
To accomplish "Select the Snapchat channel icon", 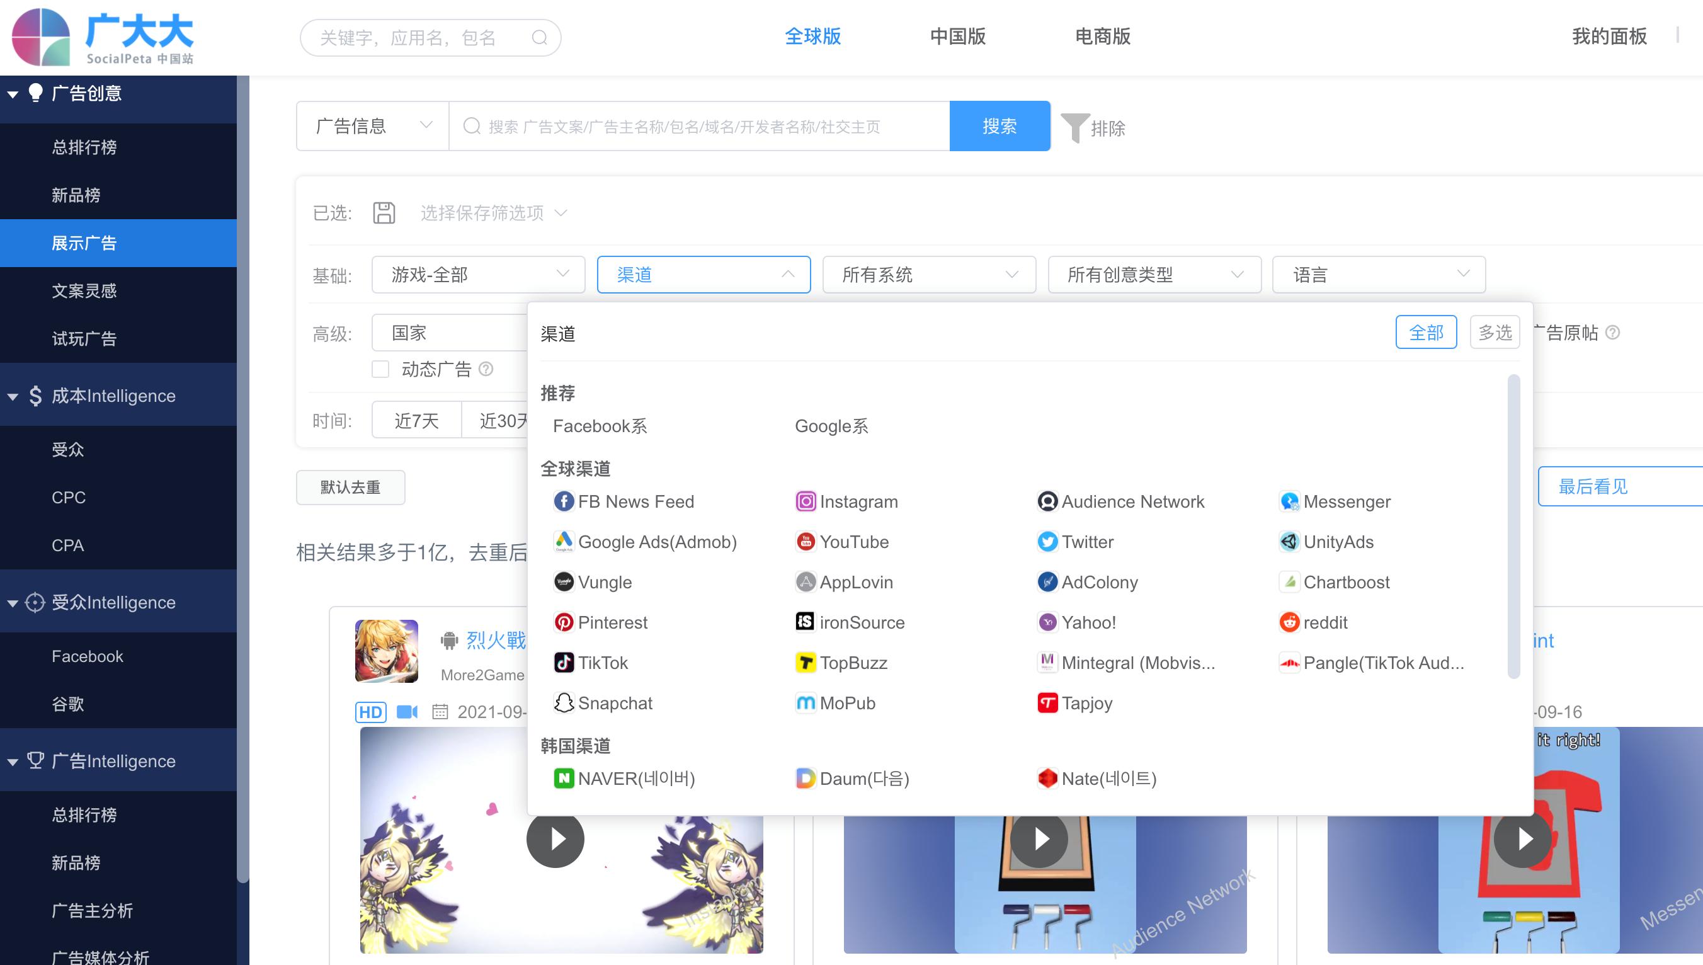I will 563,703.
